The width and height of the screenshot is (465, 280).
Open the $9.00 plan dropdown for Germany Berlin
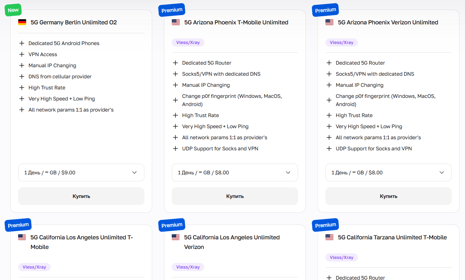pos(81,173)
